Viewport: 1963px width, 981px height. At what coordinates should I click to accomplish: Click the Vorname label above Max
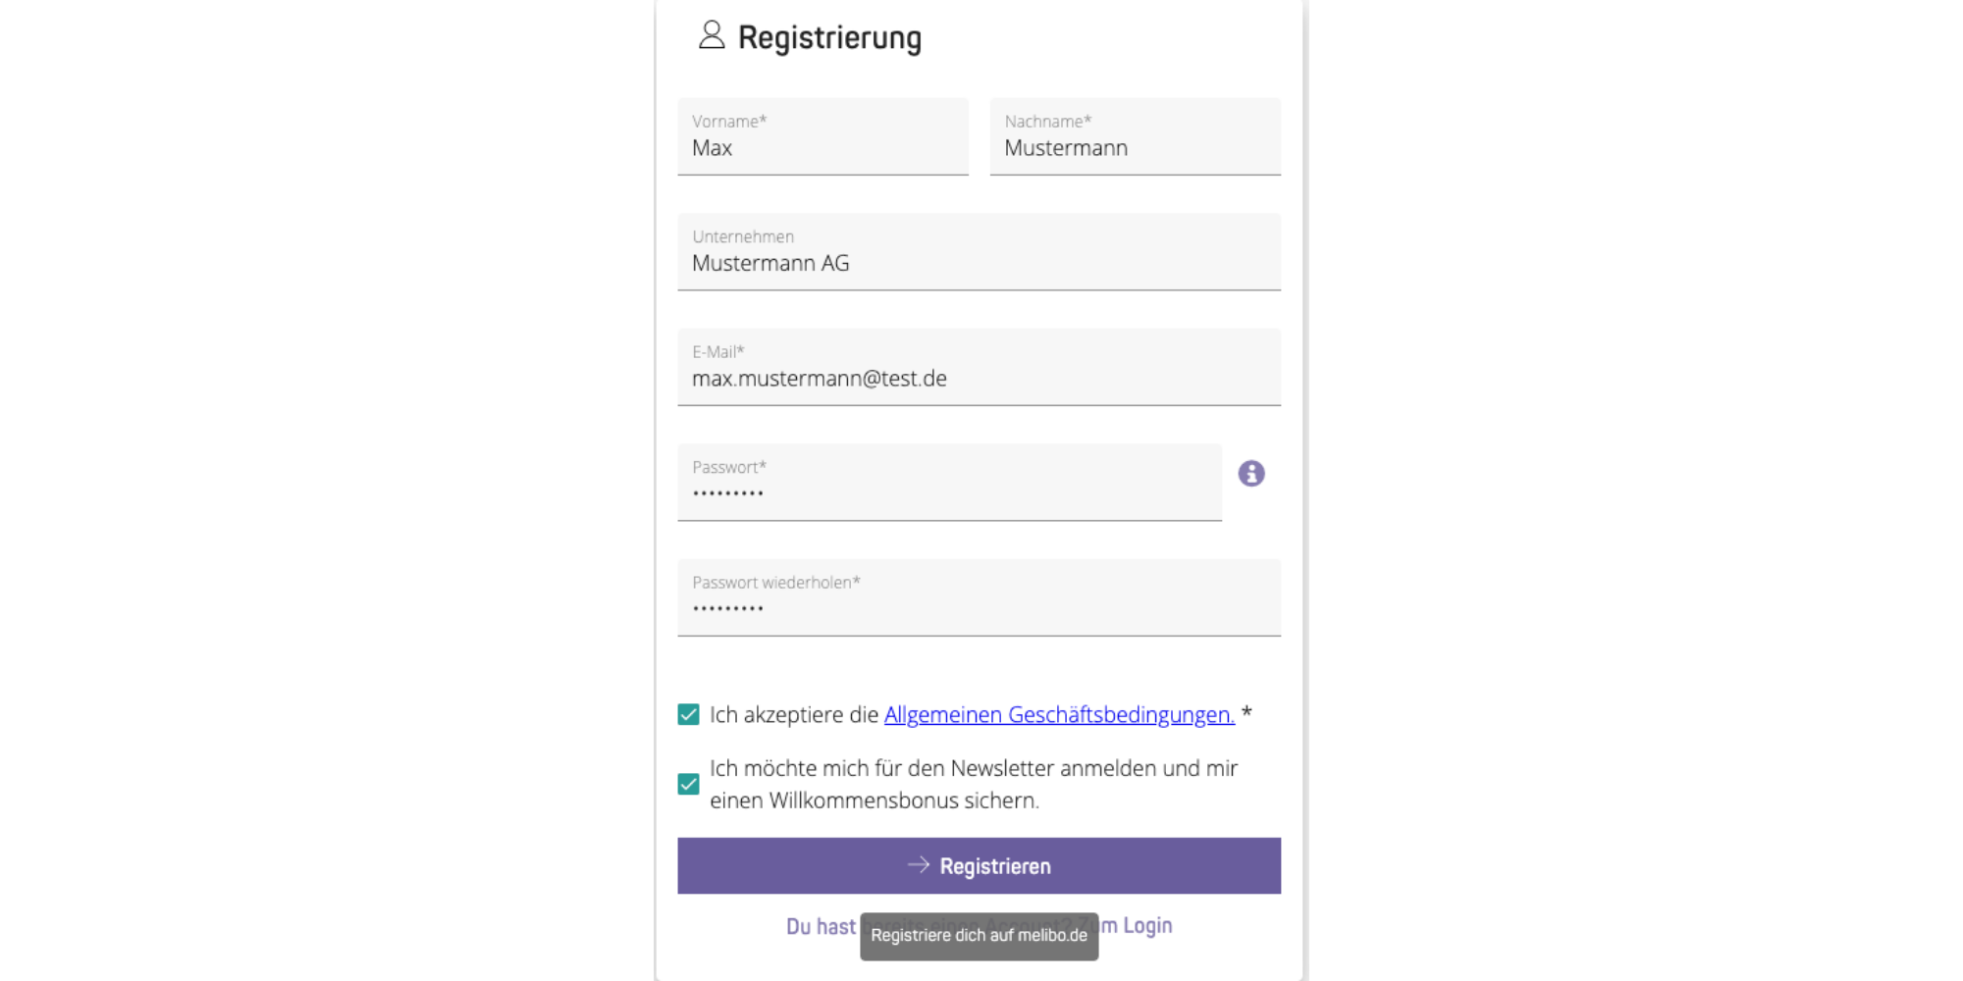[x=729, y=122]
